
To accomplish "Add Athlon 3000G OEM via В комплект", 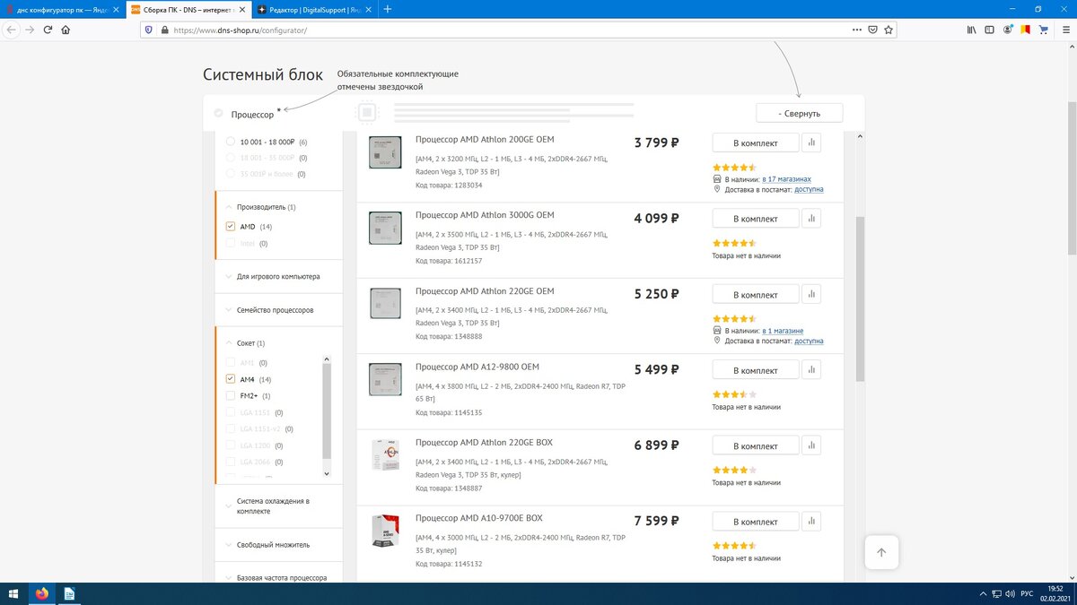I will click(755, 219).
